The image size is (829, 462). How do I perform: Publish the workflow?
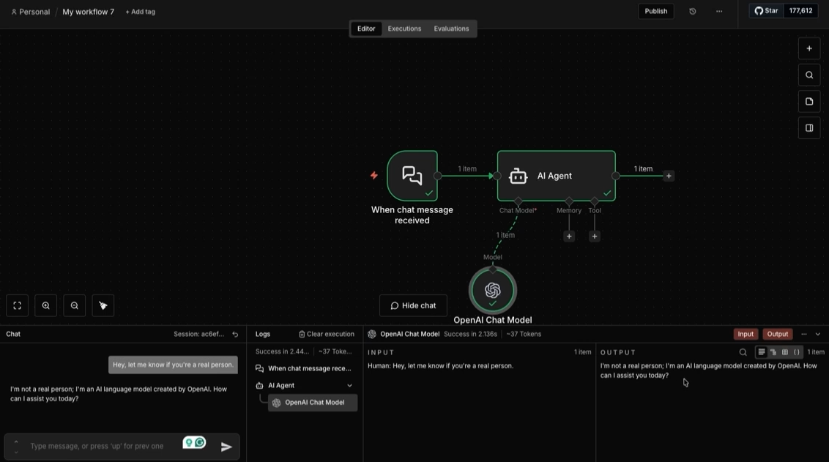point(656,11)
